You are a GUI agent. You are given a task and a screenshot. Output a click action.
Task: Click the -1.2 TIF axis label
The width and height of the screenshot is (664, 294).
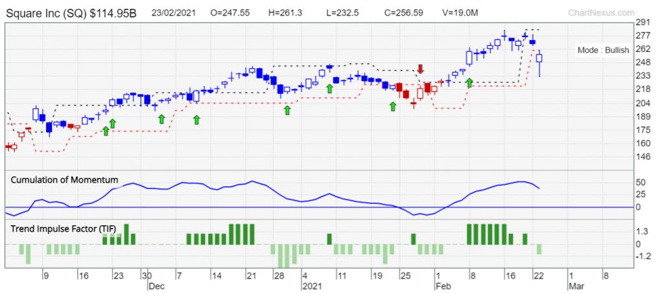(643, 256)
